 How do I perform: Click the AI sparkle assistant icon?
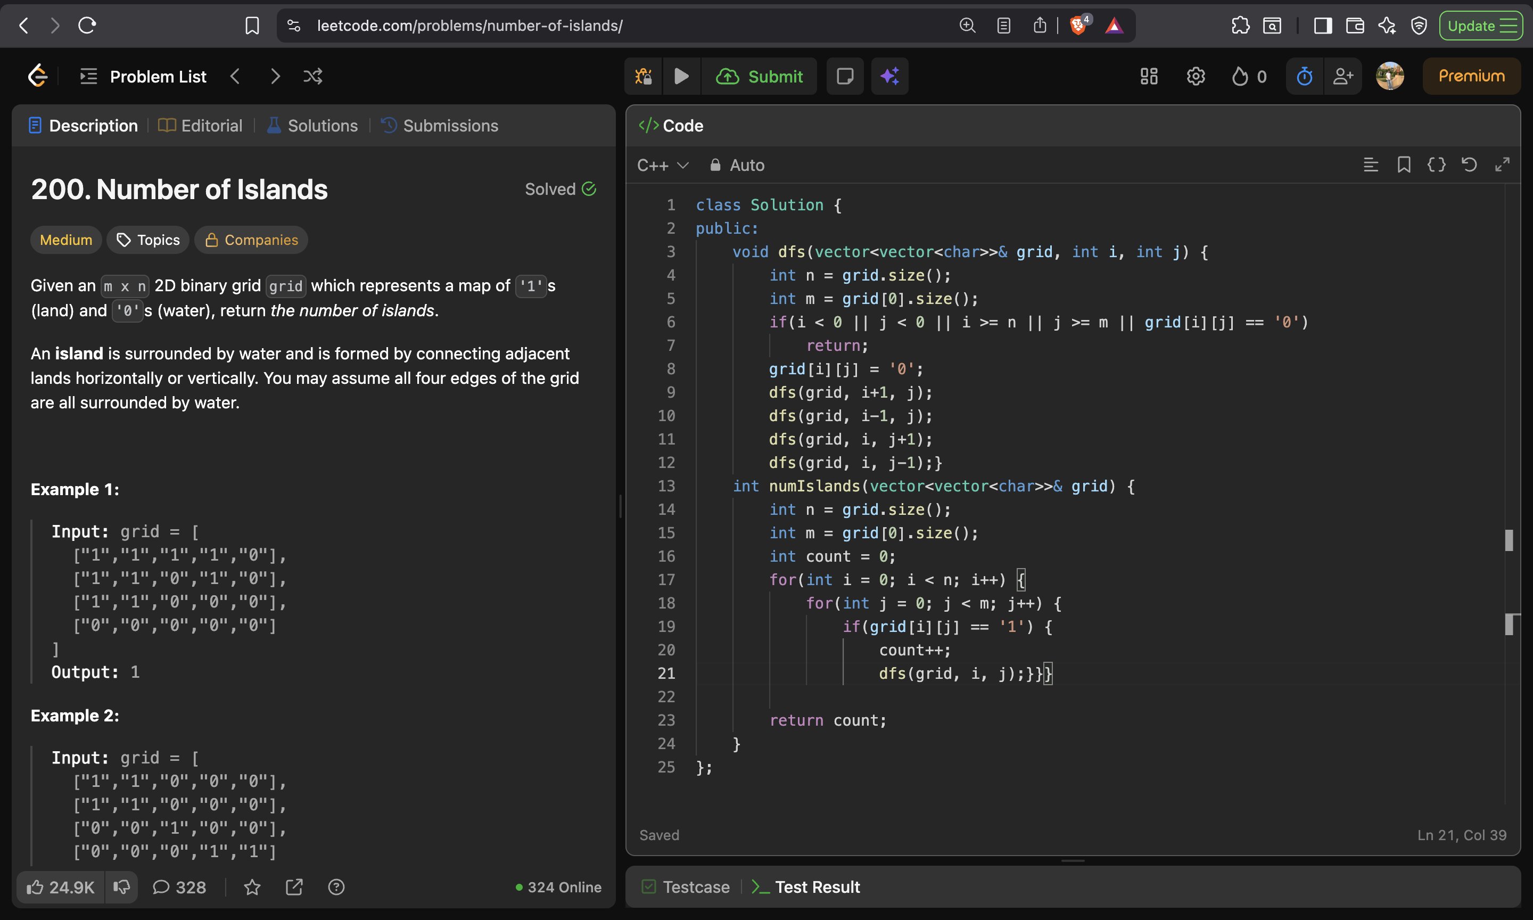[x=889, y=76]
